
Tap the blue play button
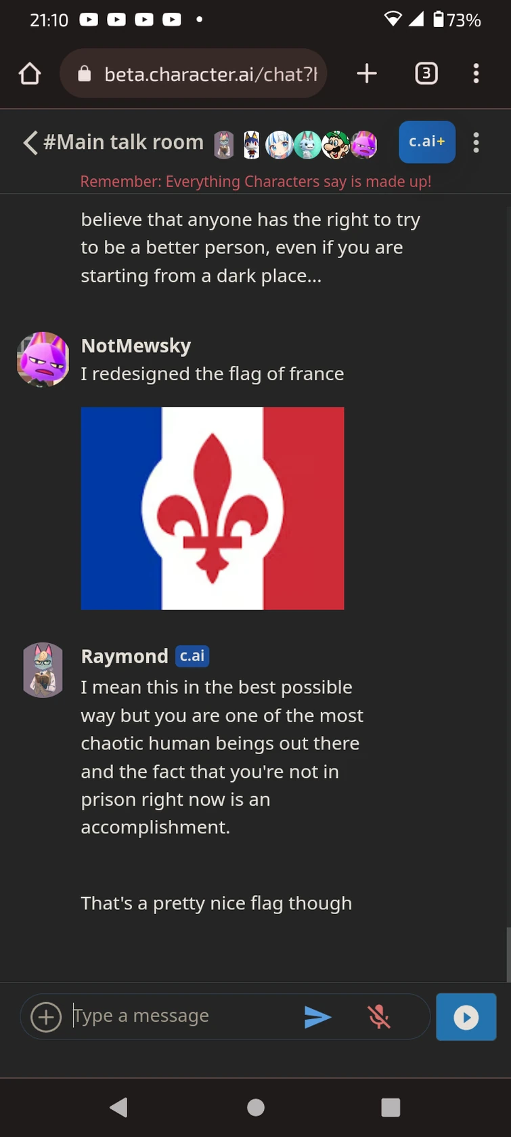pyautogui.click(x=466, y=1017)
